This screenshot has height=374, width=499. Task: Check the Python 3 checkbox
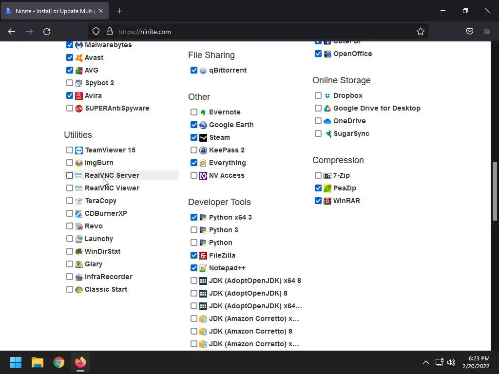194,230
